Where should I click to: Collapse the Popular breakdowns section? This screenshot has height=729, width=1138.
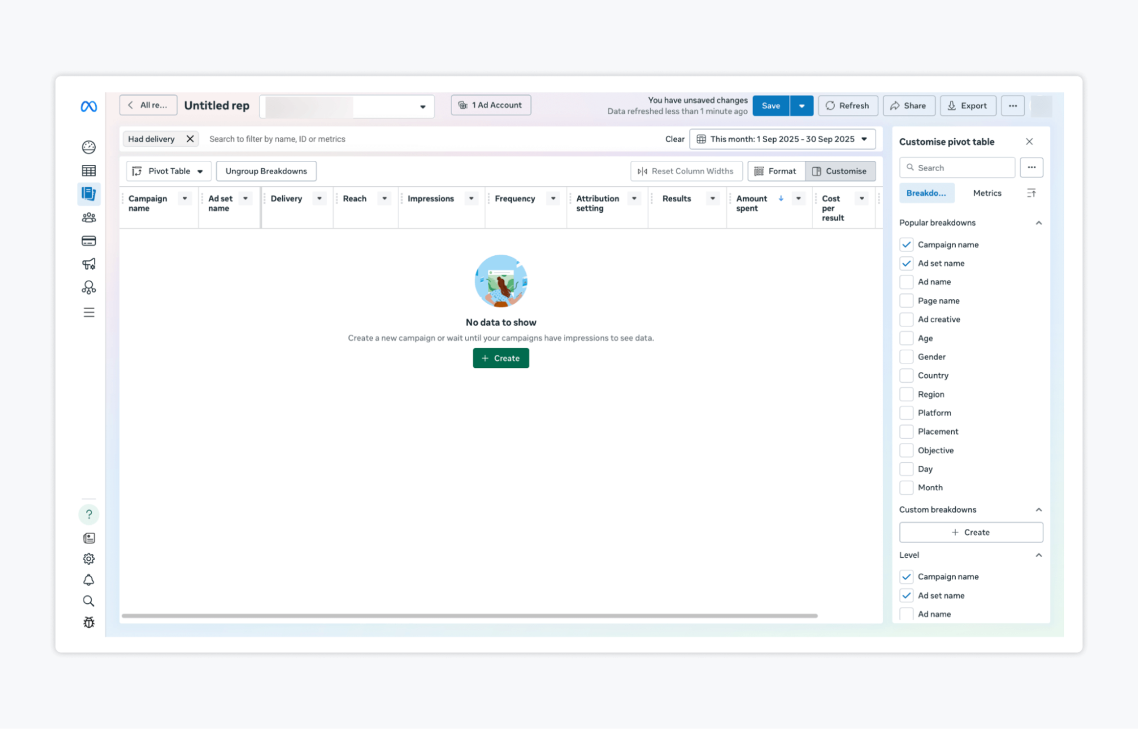(1038, 223)
